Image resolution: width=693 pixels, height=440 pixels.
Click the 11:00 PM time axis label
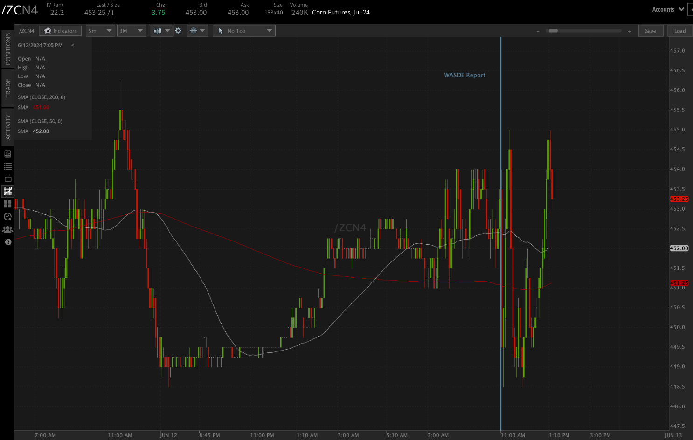coord(262,435)
